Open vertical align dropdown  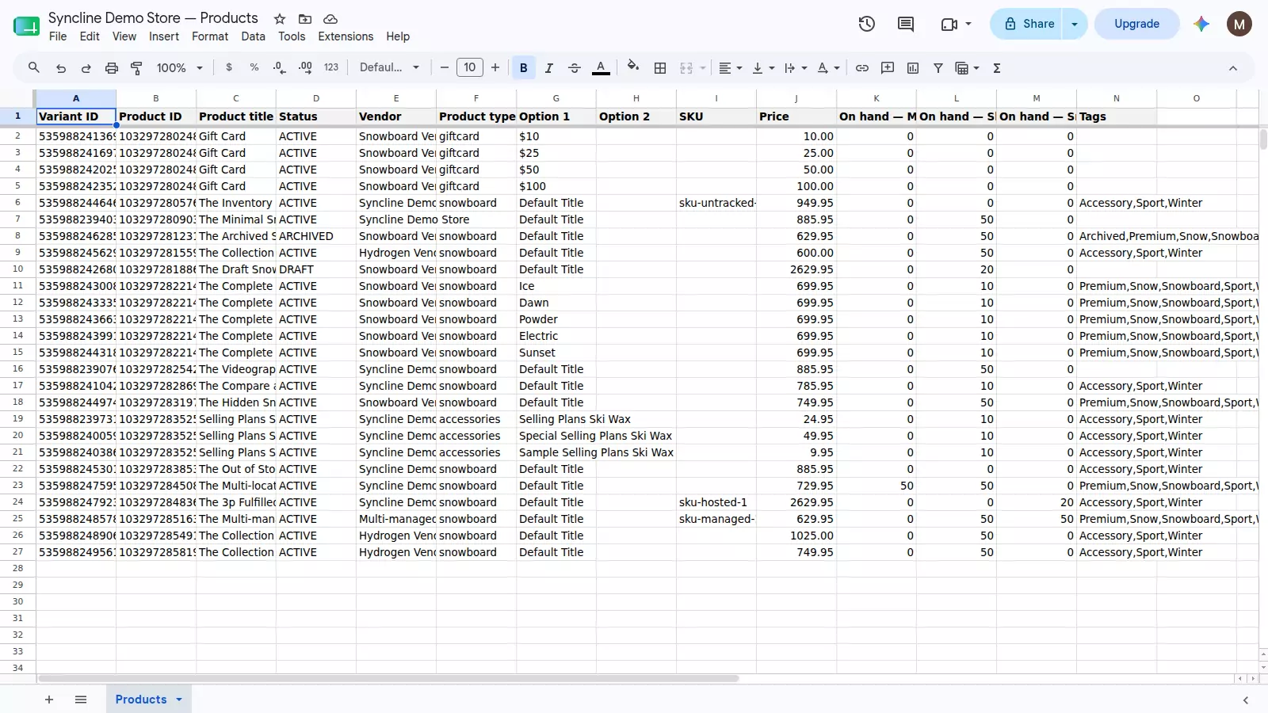(x=763, y=68)
